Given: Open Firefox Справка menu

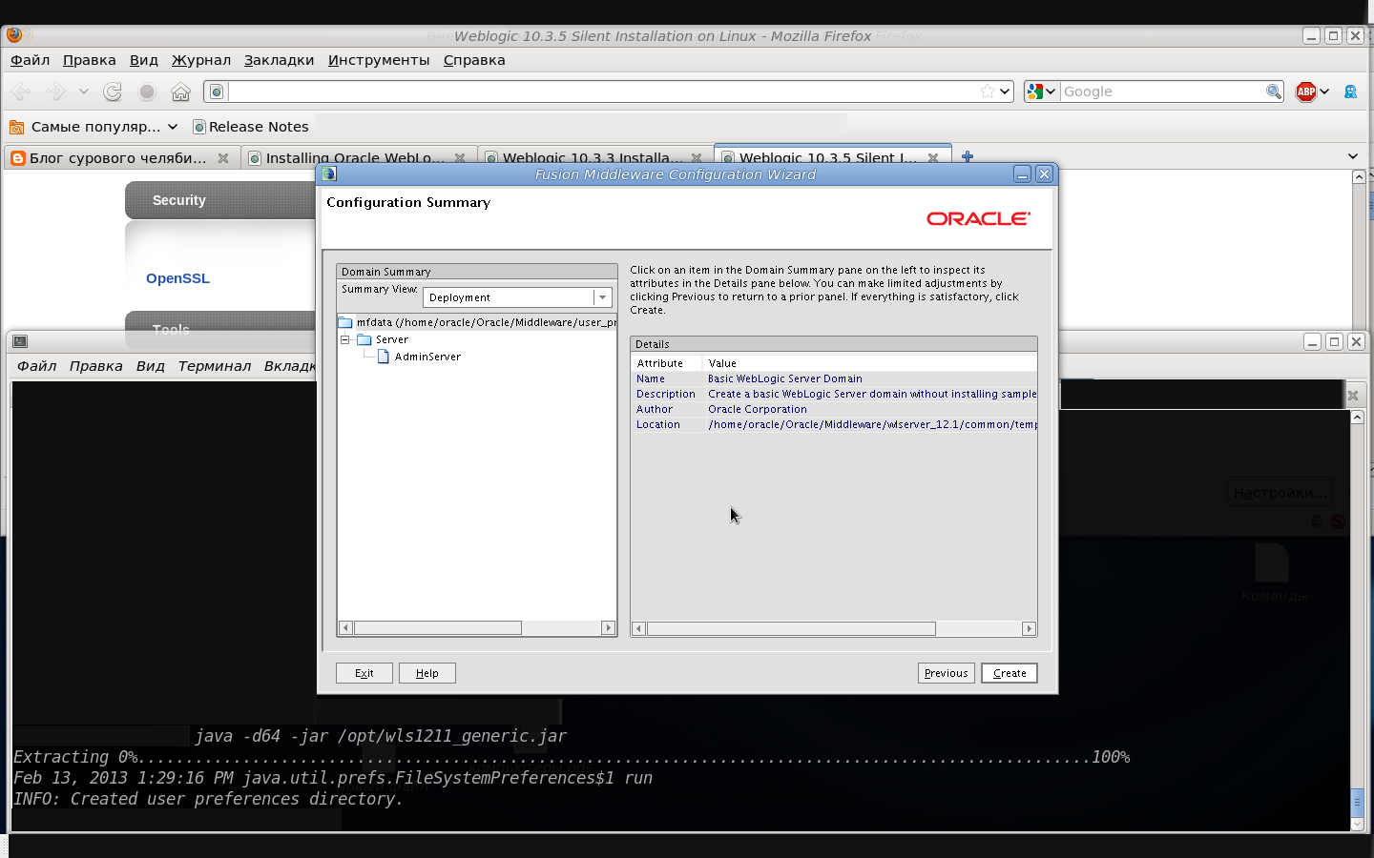Looking at the screenshot, I should [474, 60].
